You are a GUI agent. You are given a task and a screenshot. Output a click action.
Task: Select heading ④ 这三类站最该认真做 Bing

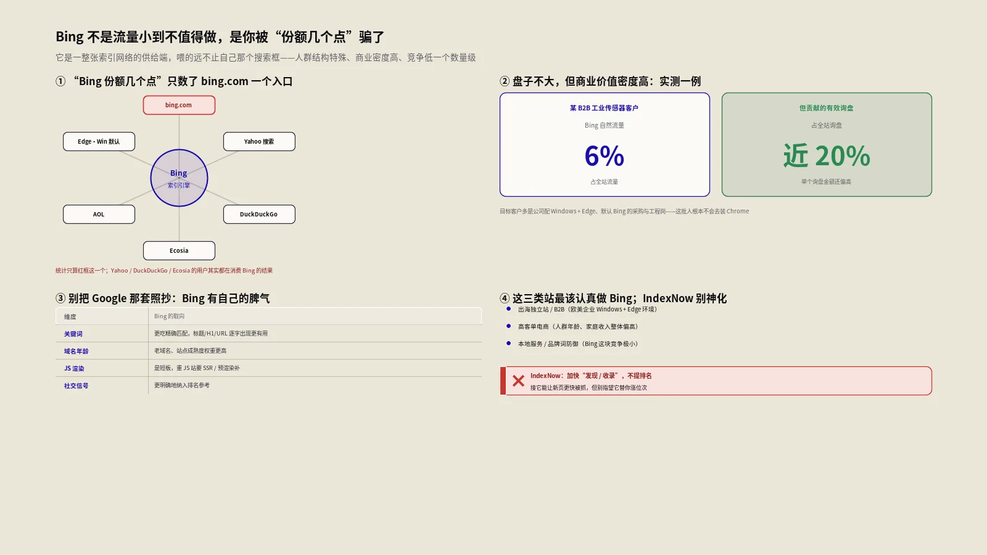tap(613, 298)
